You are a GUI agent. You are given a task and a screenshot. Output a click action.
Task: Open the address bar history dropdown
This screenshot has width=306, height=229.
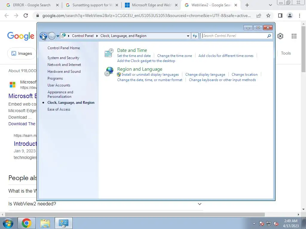click(x=188, y=36)
